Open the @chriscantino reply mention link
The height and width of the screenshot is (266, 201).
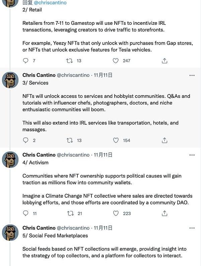coord(50,3)
